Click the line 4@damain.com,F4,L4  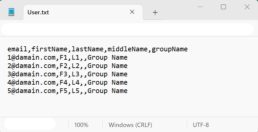click(68, 82)
